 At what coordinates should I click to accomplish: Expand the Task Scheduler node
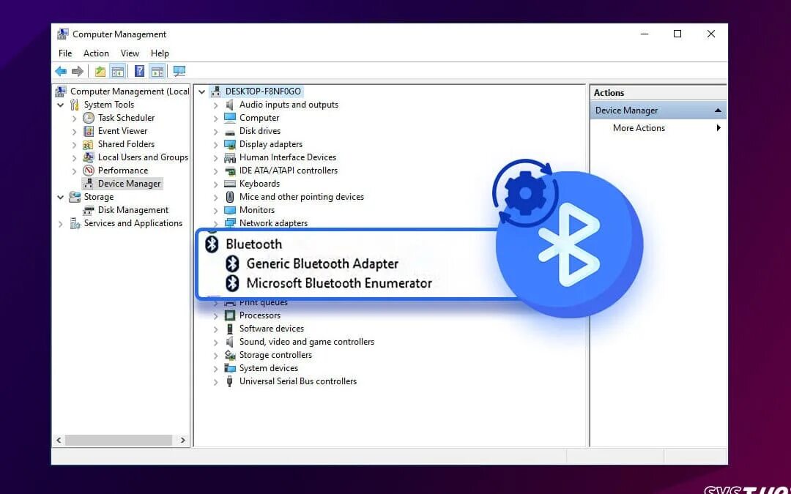[74, 119]
